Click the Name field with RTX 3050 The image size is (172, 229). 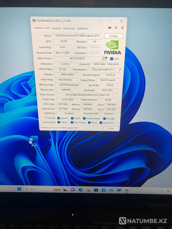(77, 36)
